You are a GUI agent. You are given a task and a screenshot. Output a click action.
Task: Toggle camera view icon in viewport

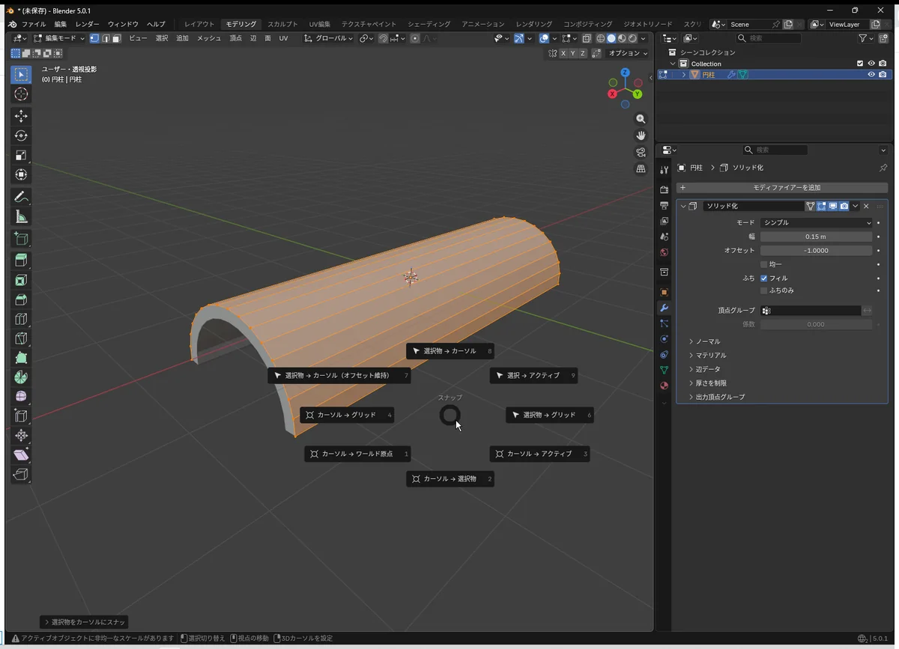click(641, 152)
